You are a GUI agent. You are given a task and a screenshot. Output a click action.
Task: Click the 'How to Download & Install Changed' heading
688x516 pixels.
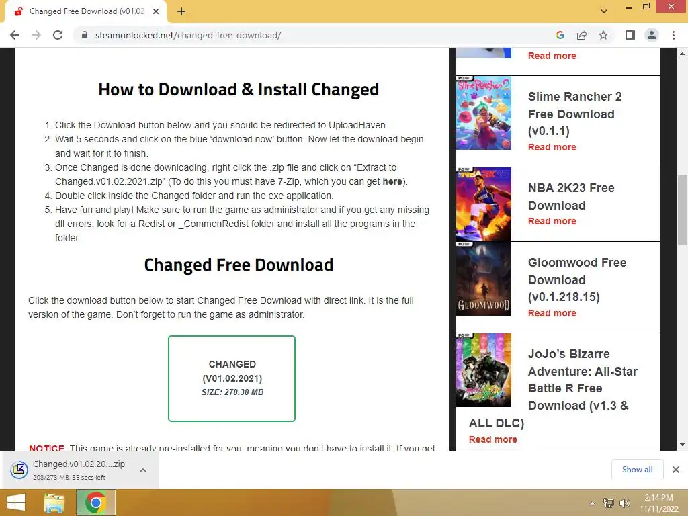click(x=239, y=89)
